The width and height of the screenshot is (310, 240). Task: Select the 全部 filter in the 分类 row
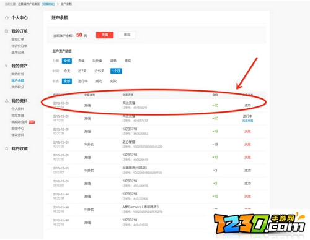pos(67,61)
